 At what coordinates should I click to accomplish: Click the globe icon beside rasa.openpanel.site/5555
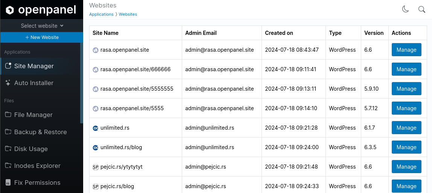pyautogui.click(x=96, y=108)
